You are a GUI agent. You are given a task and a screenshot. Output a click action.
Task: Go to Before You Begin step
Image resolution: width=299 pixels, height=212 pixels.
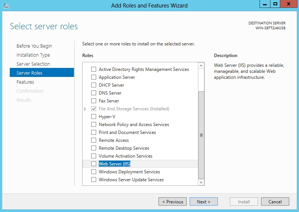point(34,46)
